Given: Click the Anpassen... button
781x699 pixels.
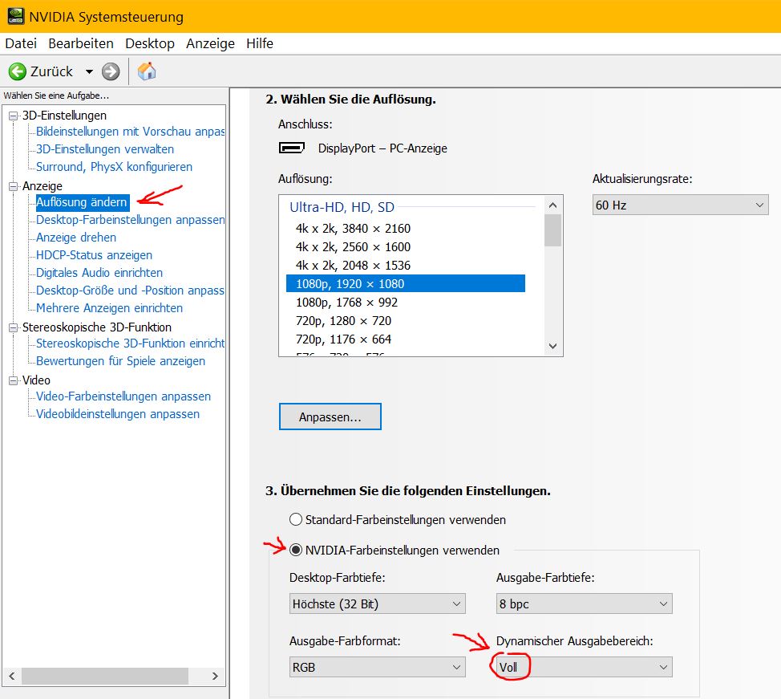Looking at the screenshot, I should (x=330, y=417).
